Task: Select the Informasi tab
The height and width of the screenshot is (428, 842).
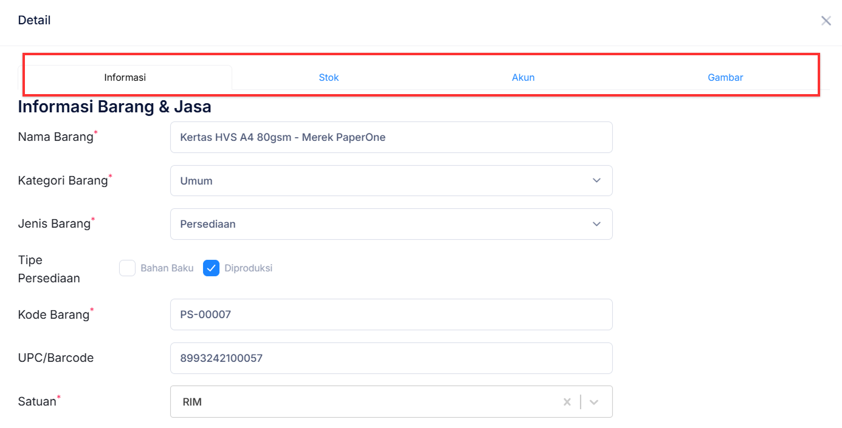Action: [125, 78]
